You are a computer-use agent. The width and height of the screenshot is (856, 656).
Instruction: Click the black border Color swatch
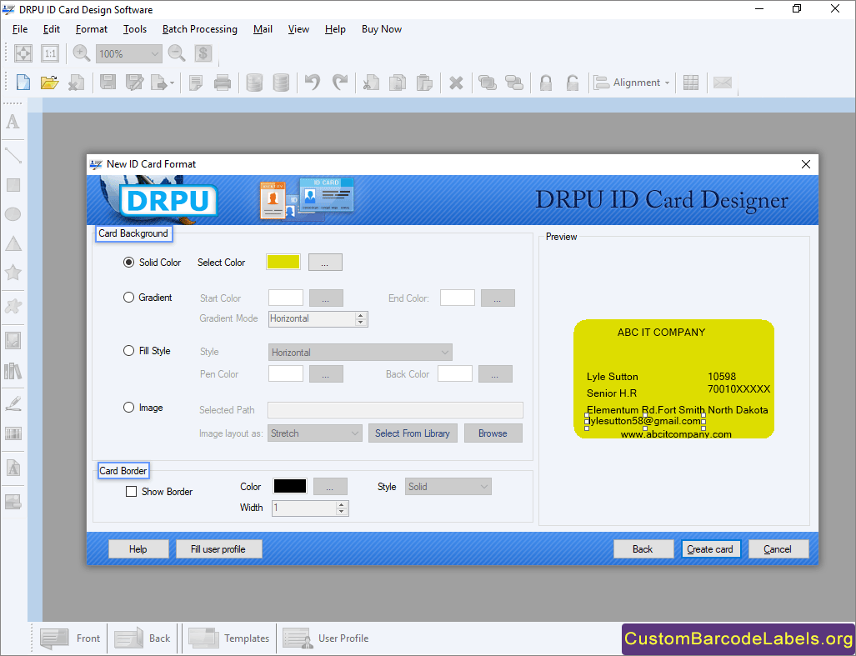coord(290,486)
